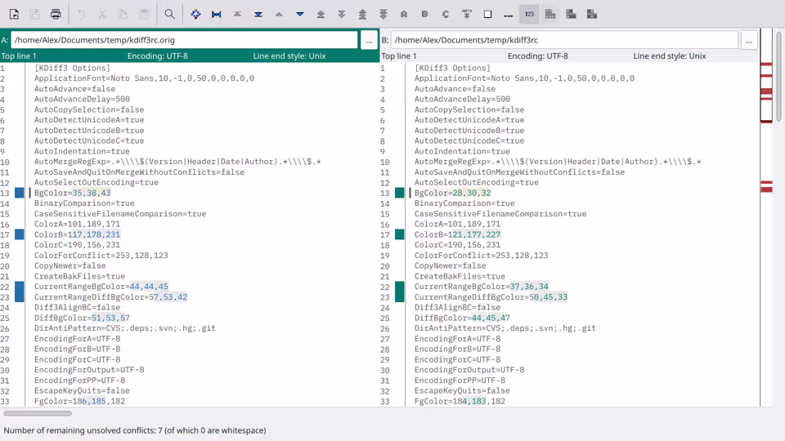The height and width of the screenshot is (441, 785).
Task: Browse for file A with ... button
Action: pos(369,40)
